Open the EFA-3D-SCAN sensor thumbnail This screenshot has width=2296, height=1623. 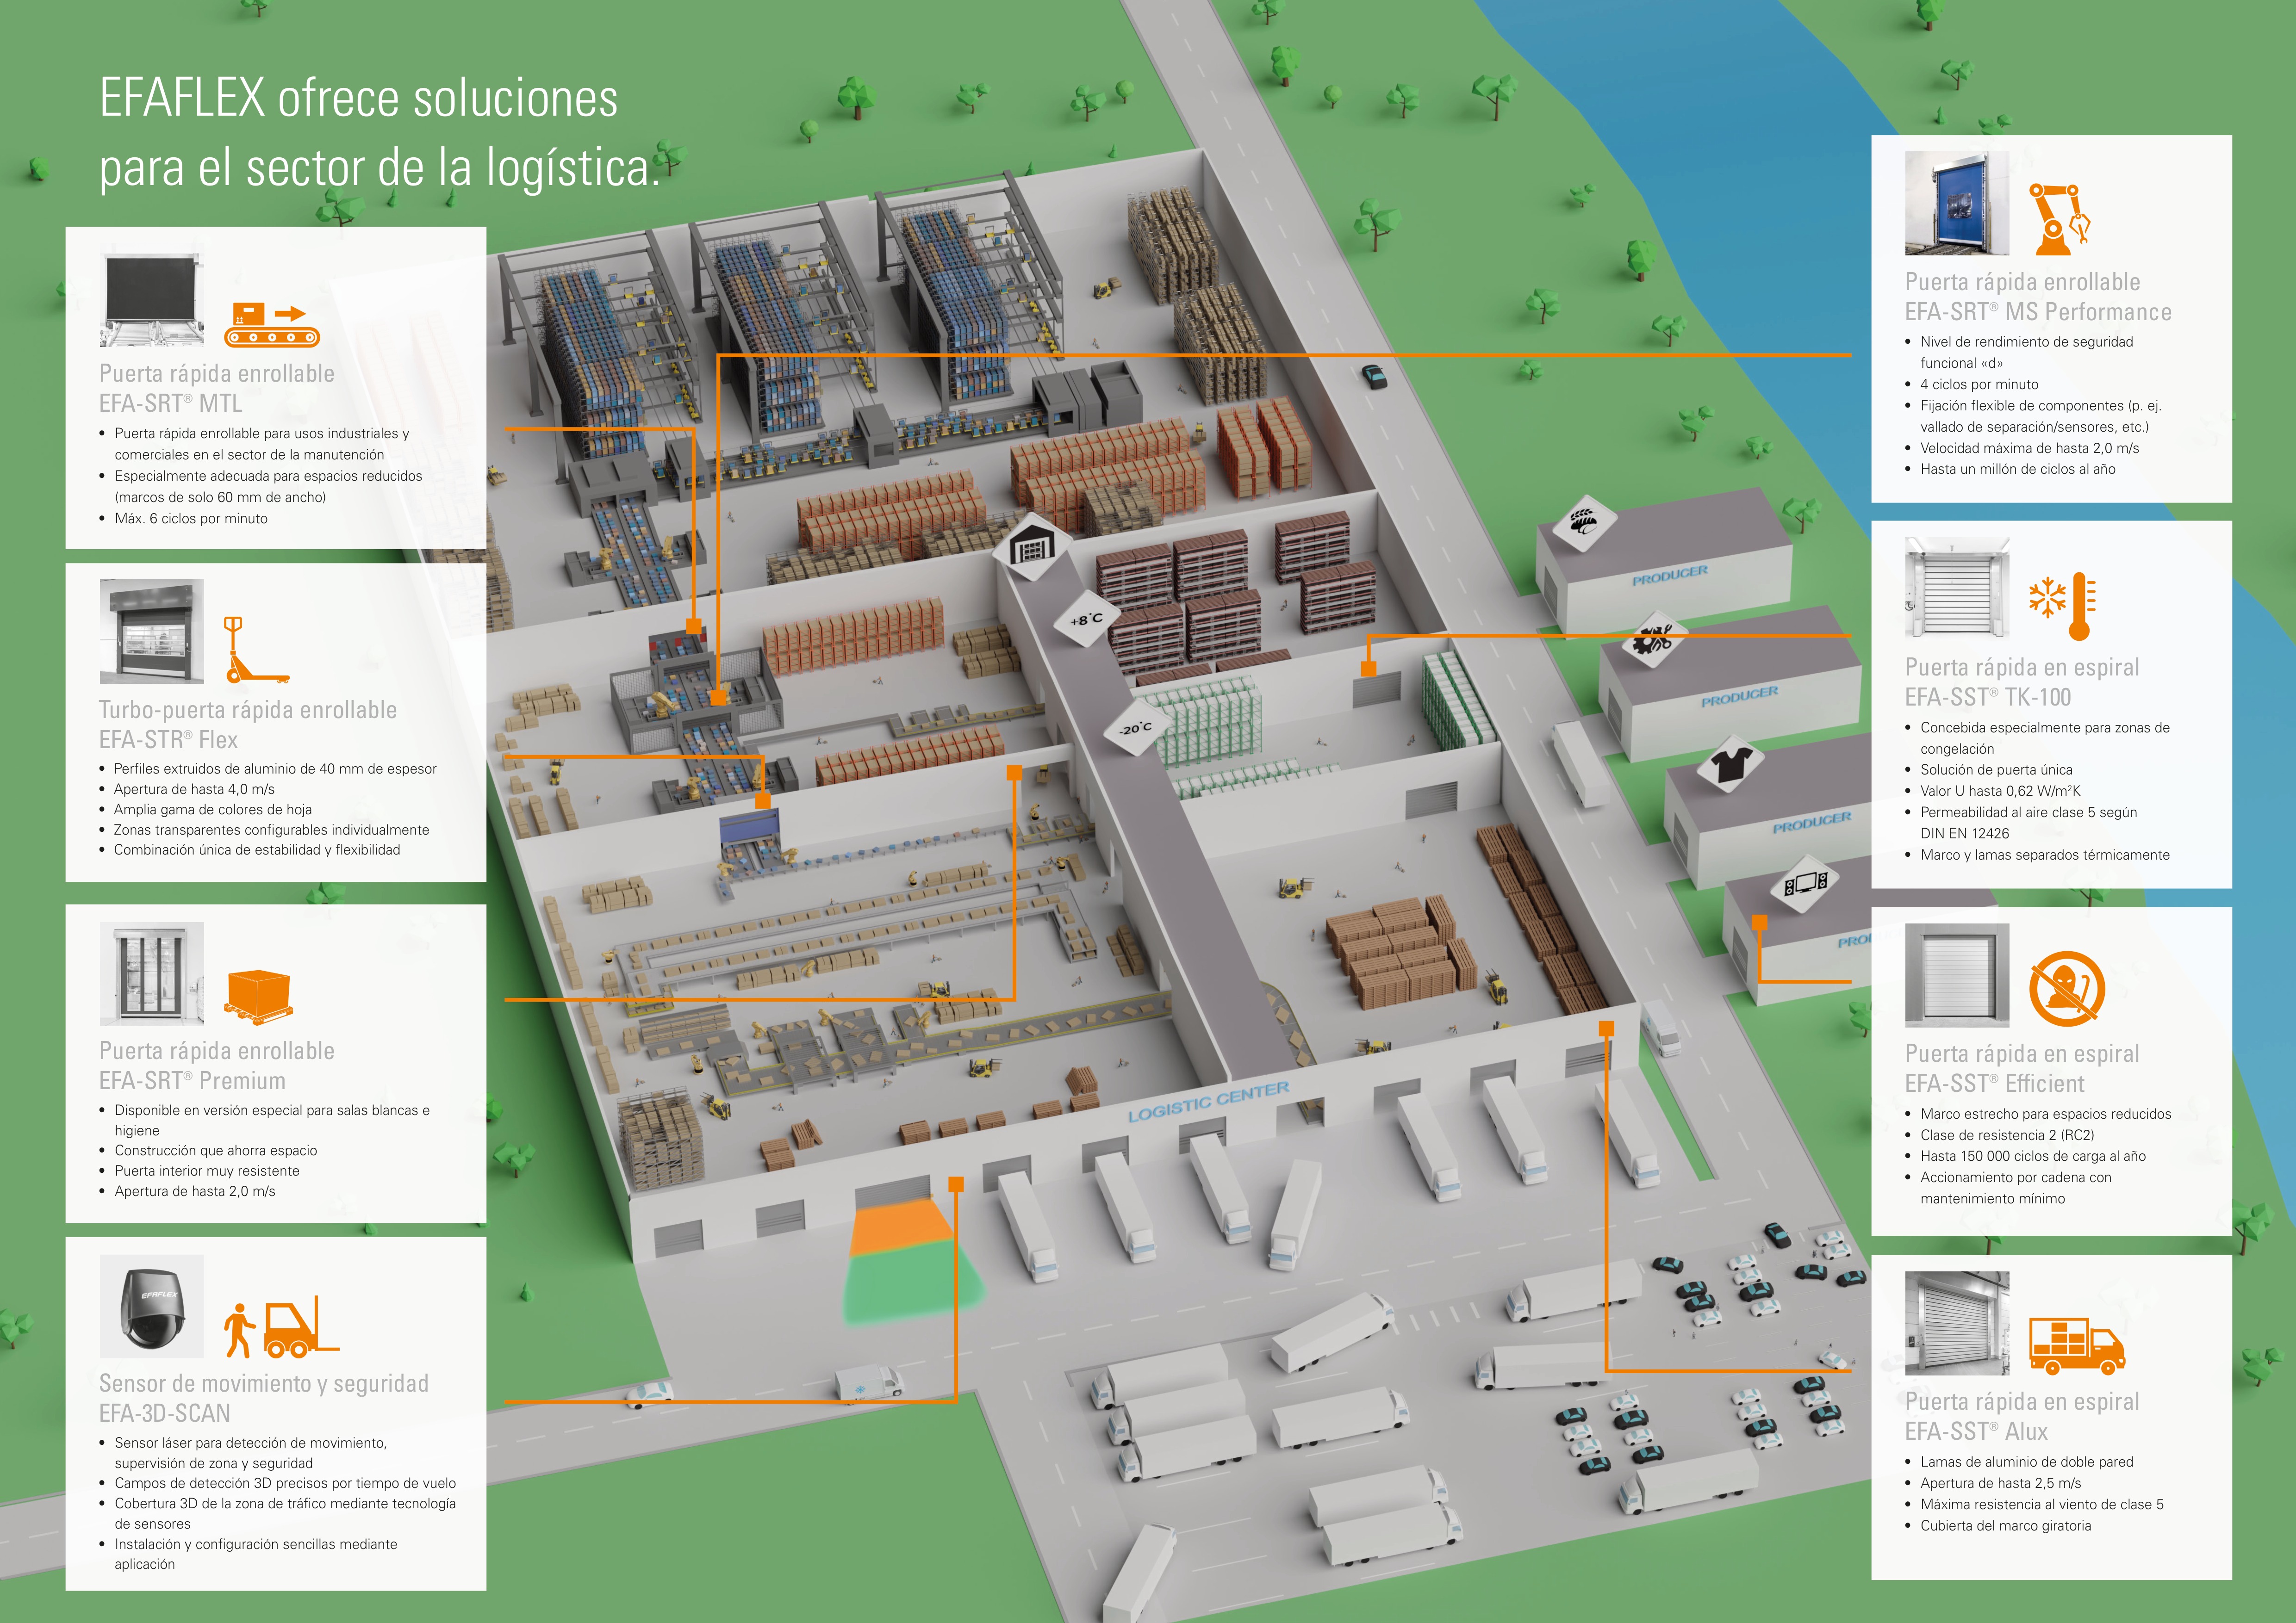tap(152, 1306)
